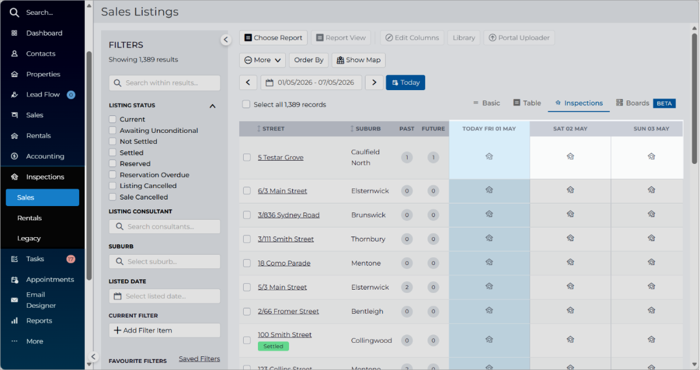Collapse the Listing Status filter section
The height and width of the screenshot is (370, 700).
tap(213, 106)
